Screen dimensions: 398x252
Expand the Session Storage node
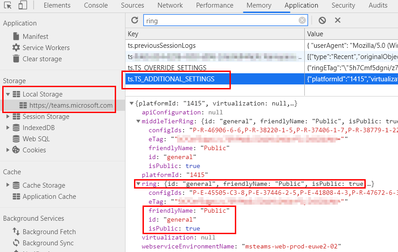[x=8, y=116]
